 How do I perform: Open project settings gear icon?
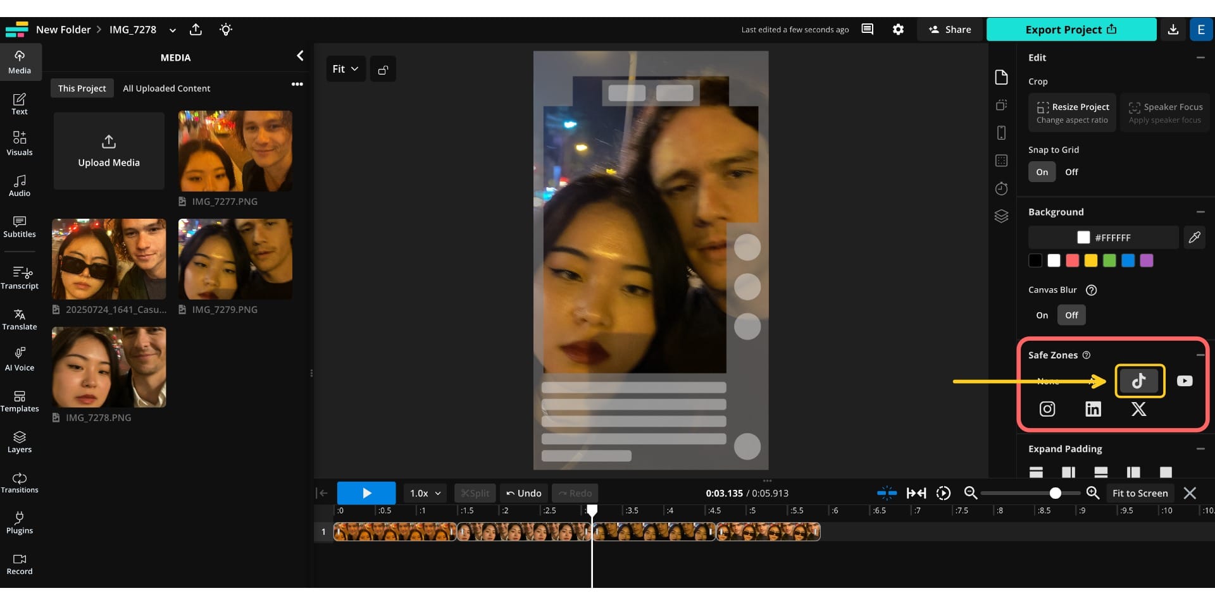pos(898,30)
